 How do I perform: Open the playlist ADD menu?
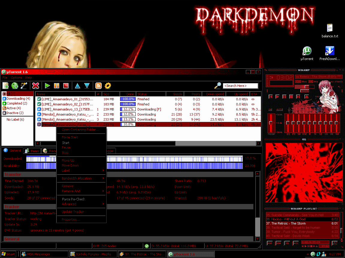click(x=270, y=243)
